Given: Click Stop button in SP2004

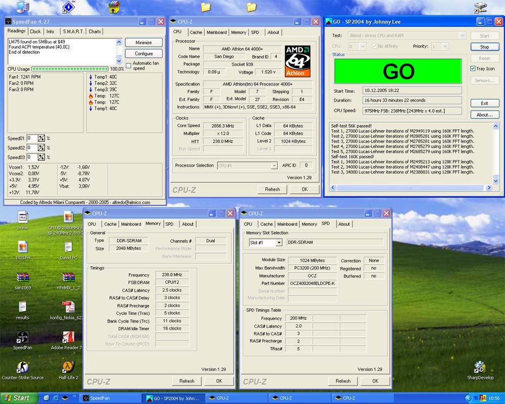Looking at the screenshot, I should pos(484,47).
